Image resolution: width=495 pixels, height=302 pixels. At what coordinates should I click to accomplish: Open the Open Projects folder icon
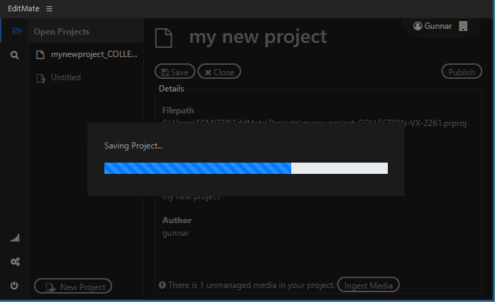[x=15, y=31]
